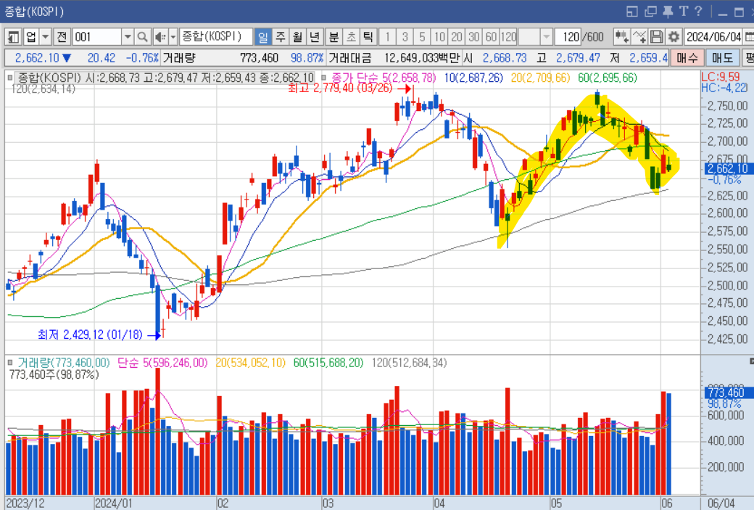Toggle the left side panel icon

pos(13,36)
